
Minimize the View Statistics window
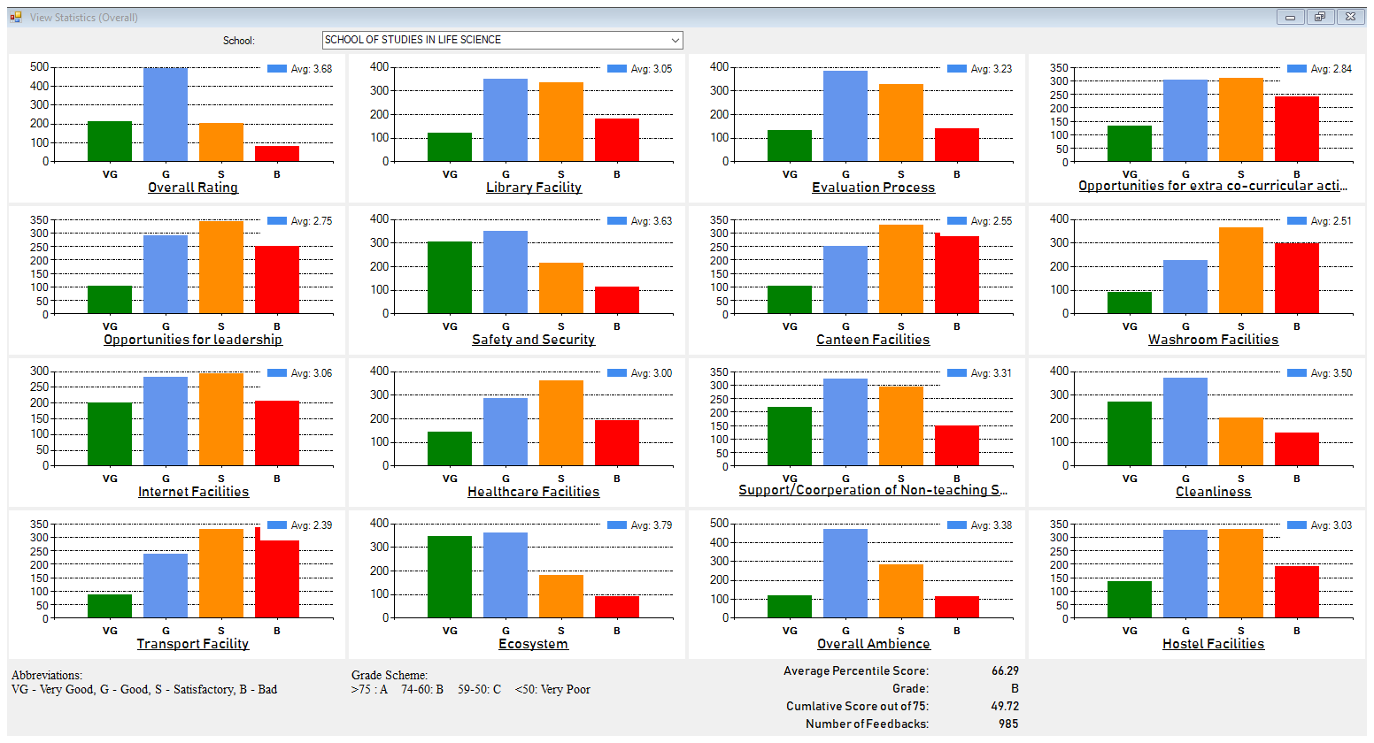tap(1290, 17)
